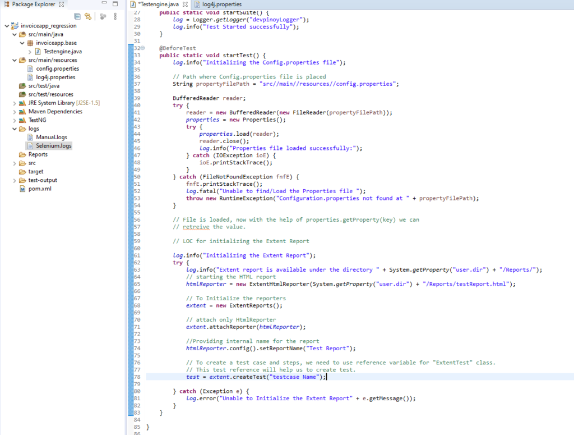The image size is (574, 435).
Task: Expand the test-output folder node
Action: click(15, 180)
